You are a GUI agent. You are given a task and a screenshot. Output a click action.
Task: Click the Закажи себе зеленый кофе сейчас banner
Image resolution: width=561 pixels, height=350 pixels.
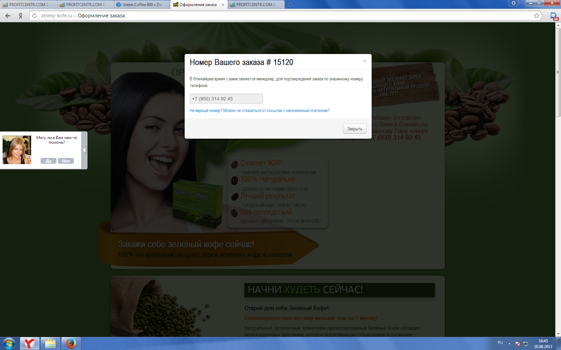[x=209, y=249]
